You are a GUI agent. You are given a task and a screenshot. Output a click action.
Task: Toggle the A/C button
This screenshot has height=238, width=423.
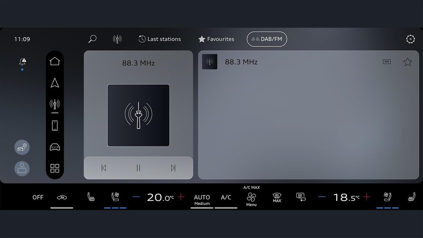(226, 197)
